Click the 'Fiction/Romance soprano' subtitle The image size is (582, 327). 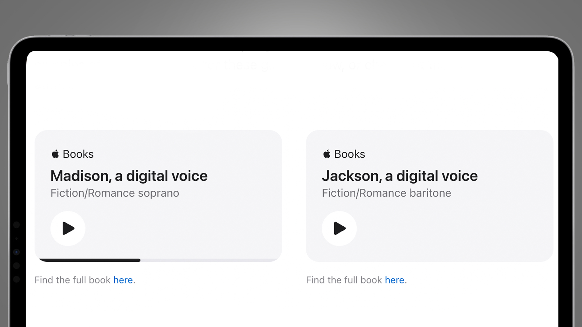[115, 193]
